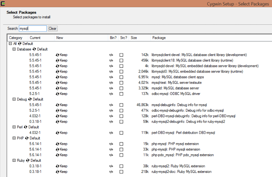This screenshot has width=272, height=177.
Task: Cycle the Keep action for mysql-test
Action: pyautogui.click(x=62, y=82)
